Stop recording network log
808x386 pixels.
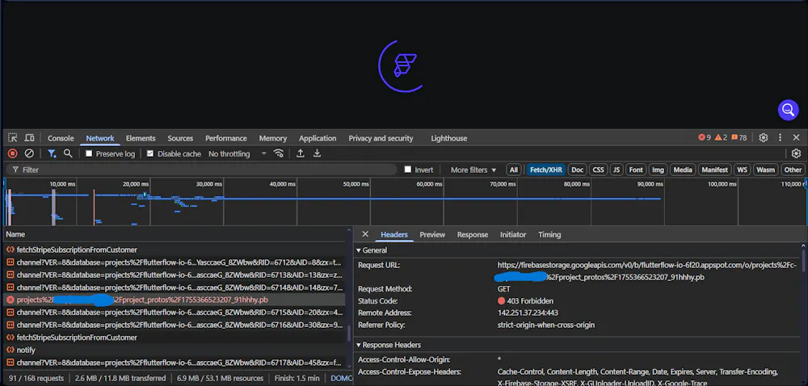(x=12, y=153)
